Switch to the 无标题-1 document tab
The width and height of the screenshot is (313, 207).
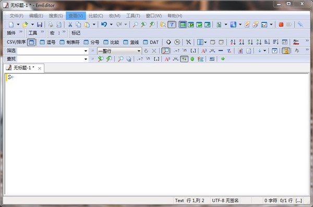point(23,68)
